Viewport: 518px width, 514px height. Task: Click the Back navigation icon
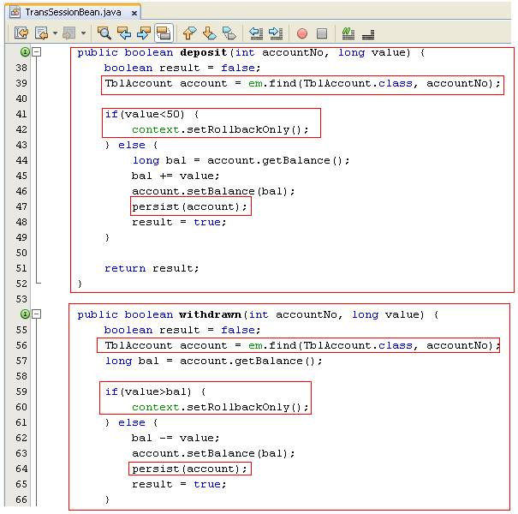point(42,33)
